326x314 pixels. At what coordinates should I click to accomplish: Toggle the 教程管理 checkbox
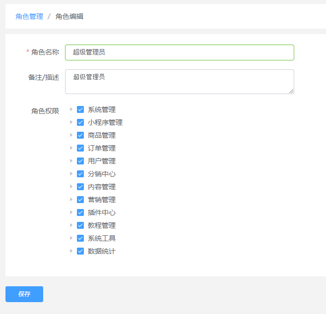[x=80, y=225]
